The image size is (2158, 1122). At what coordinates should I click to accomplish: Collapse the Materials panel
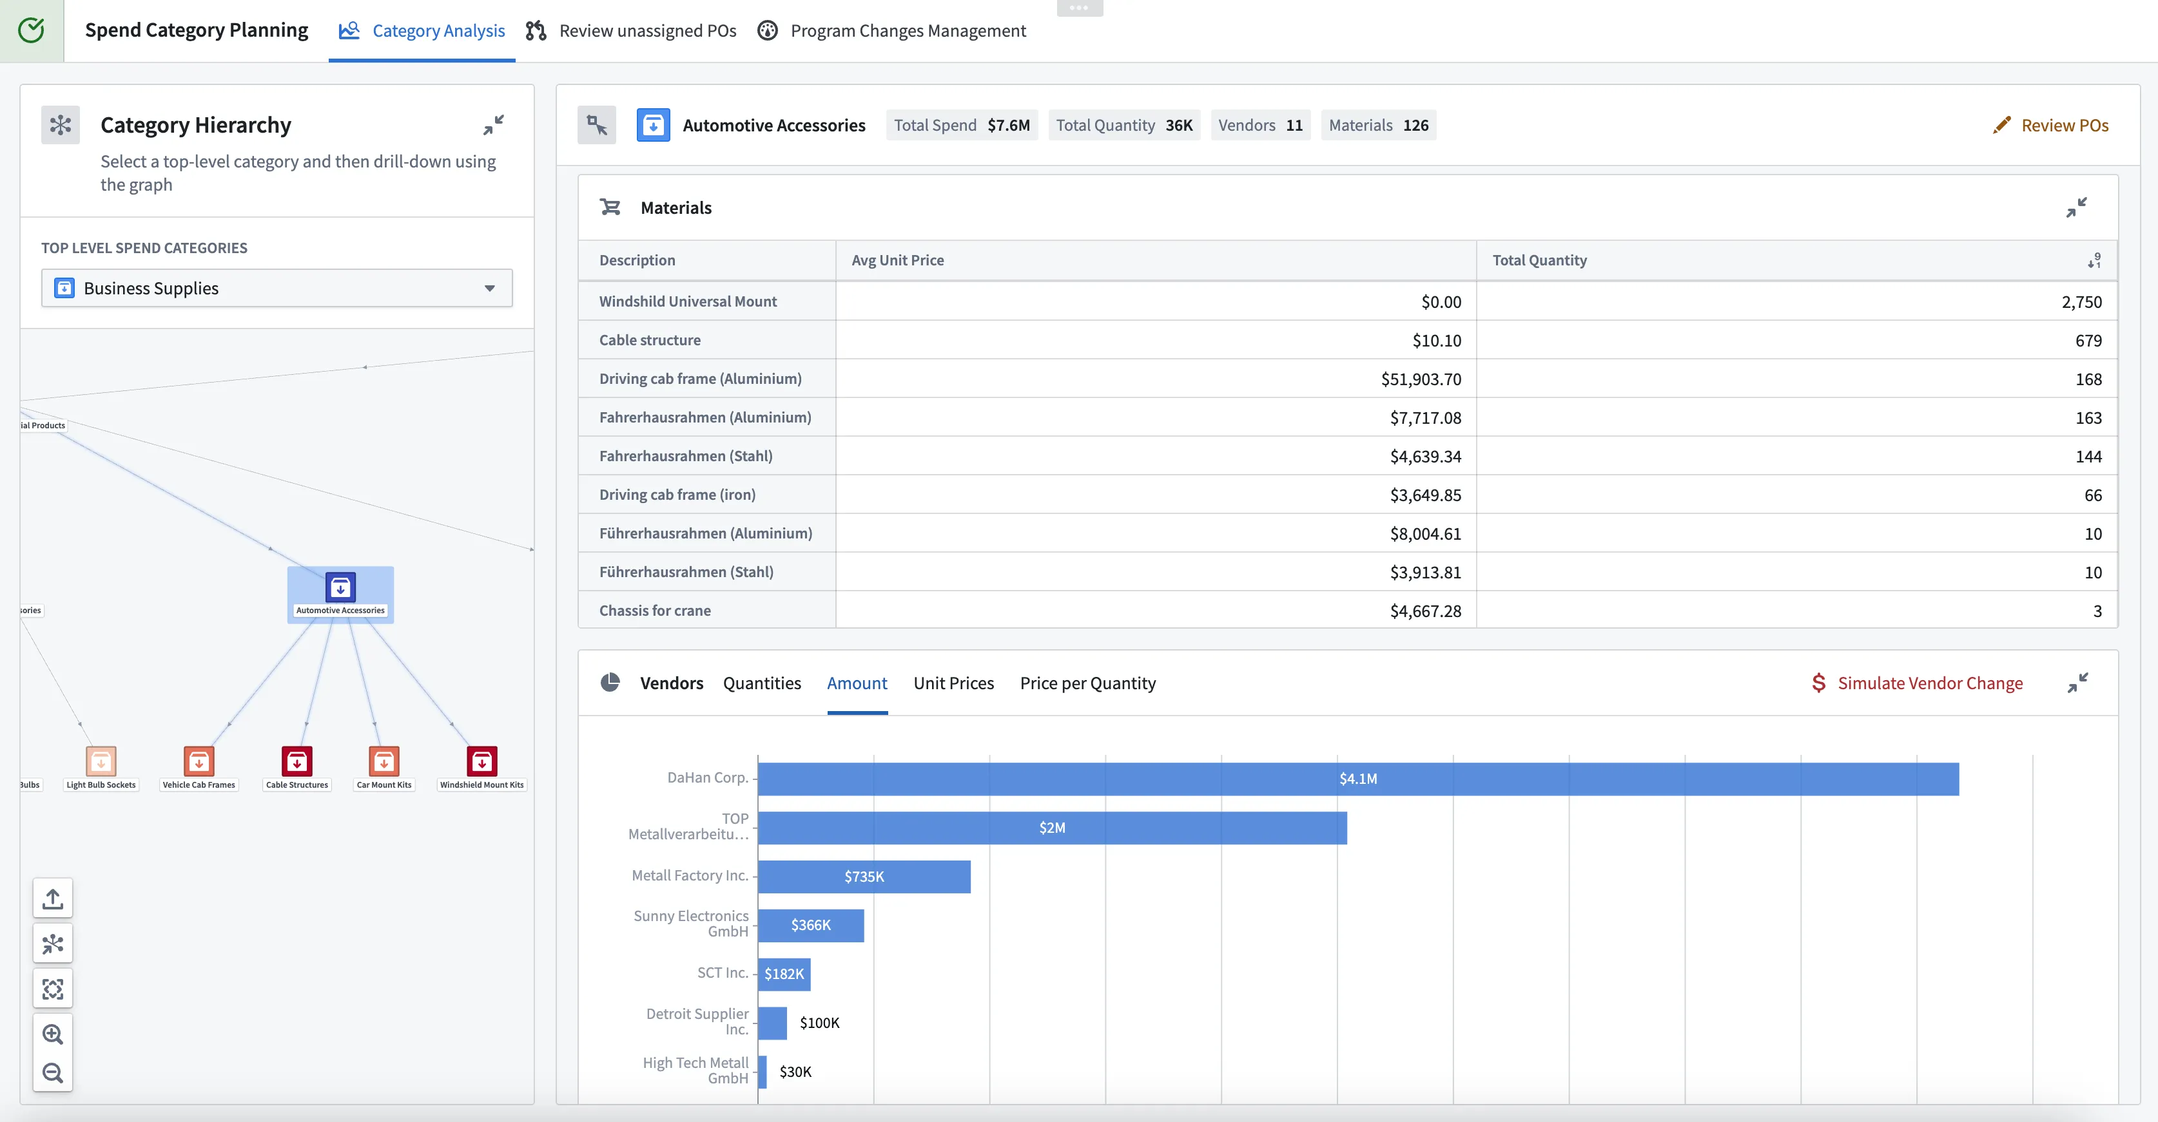coord(2076,207)
